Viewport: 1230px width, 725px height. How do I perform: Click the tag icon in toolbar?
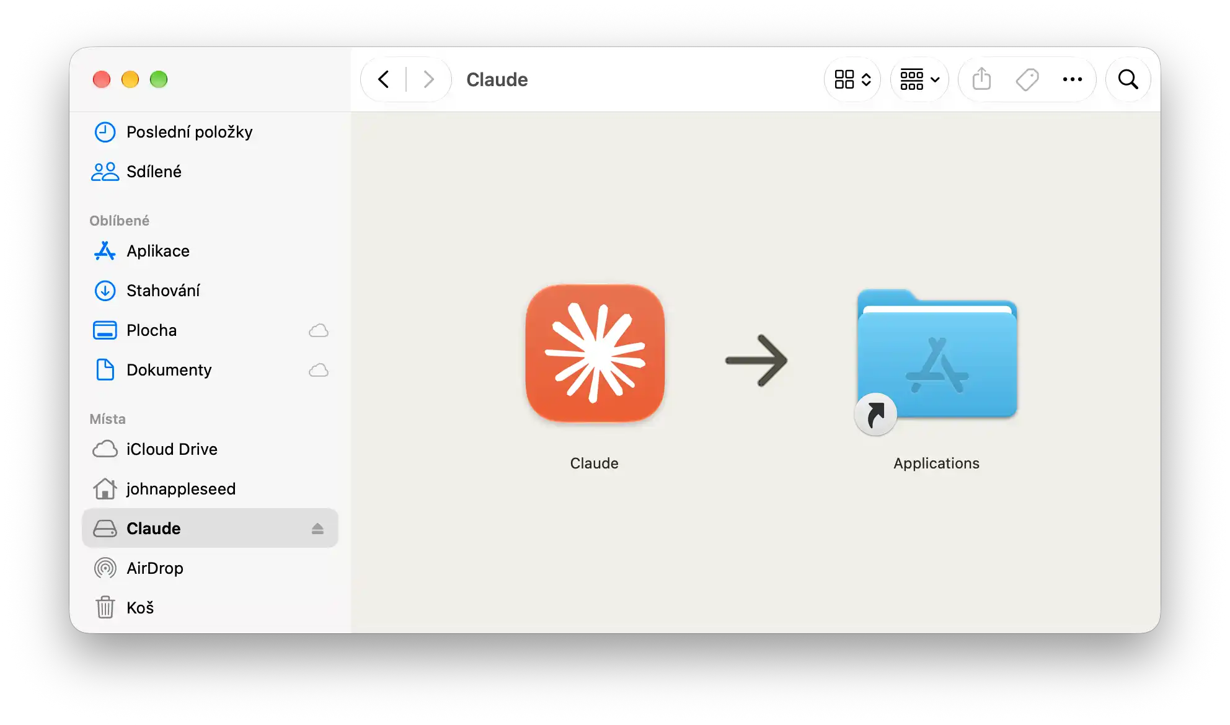coord(1027,79)
